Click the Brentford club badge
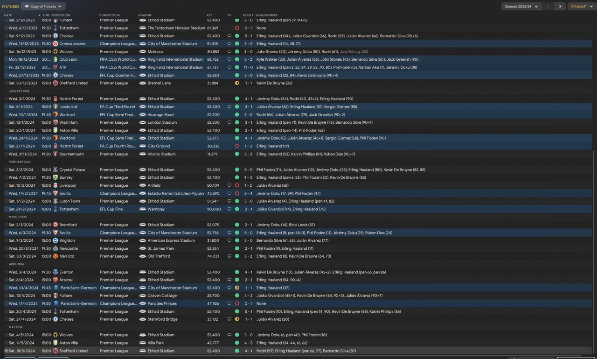 [56, 225]
